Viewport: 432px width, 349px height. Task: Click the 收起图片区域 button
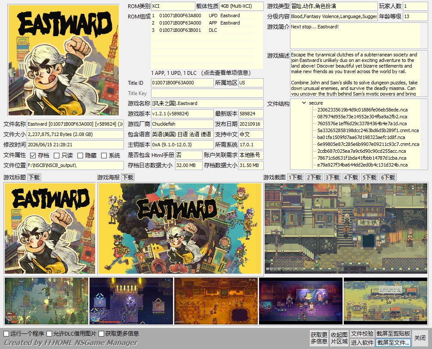coord(339,338)
